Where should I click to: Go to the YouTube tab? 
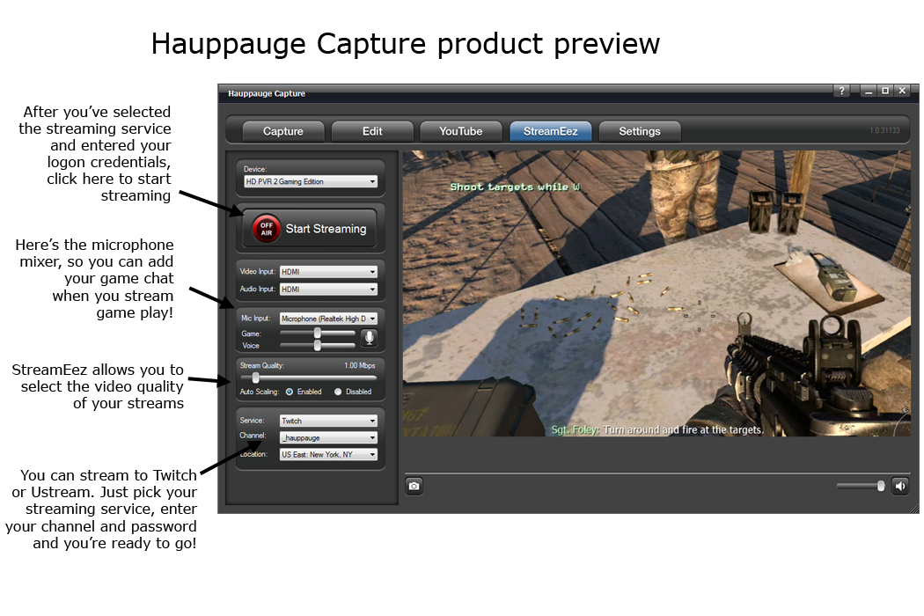click(x=461, y=131)
